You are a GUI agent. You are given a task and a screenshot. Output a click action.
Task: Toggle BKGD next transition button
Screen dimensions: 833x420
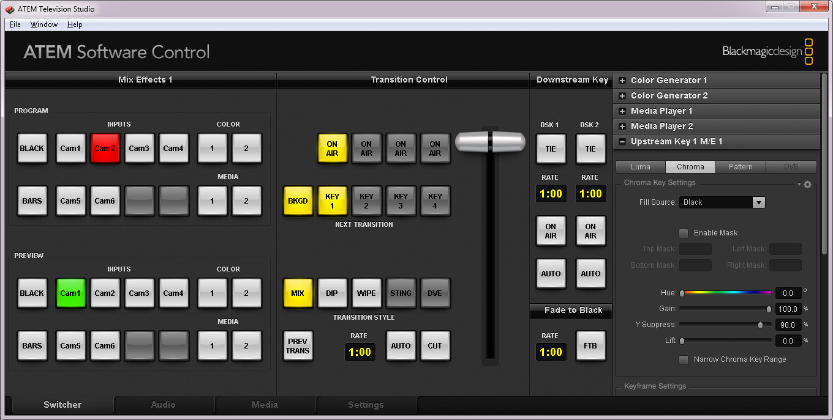(x=298, y=201)
